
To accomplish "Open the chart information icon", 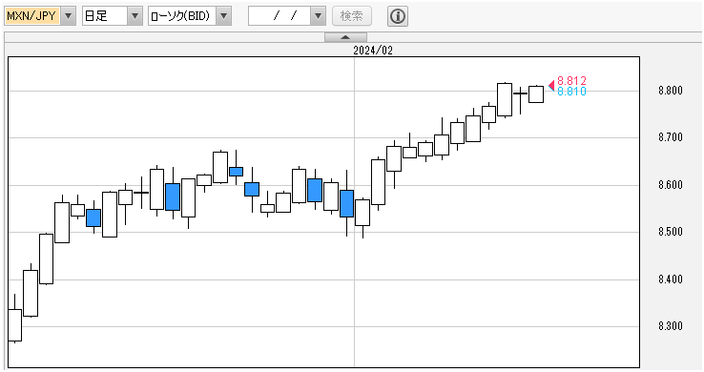I will 398,16.
